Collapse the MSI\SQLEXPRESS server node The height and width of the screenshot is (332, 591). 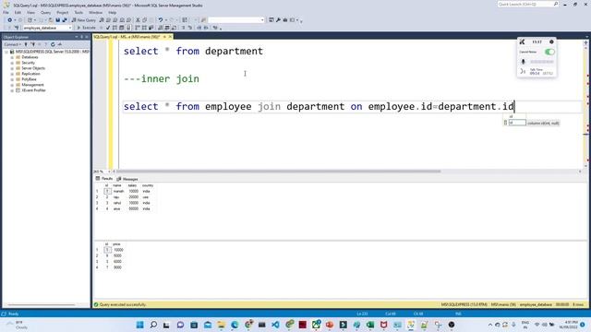point(6,52)
